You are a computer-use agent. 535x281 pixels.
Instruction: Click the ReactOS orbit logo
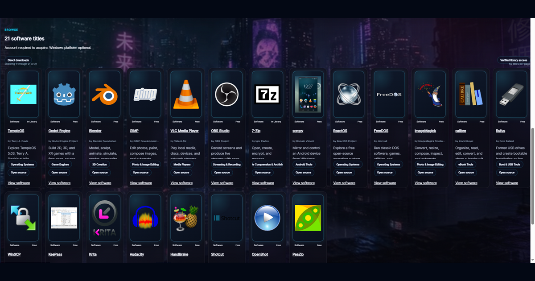point(349,94)
